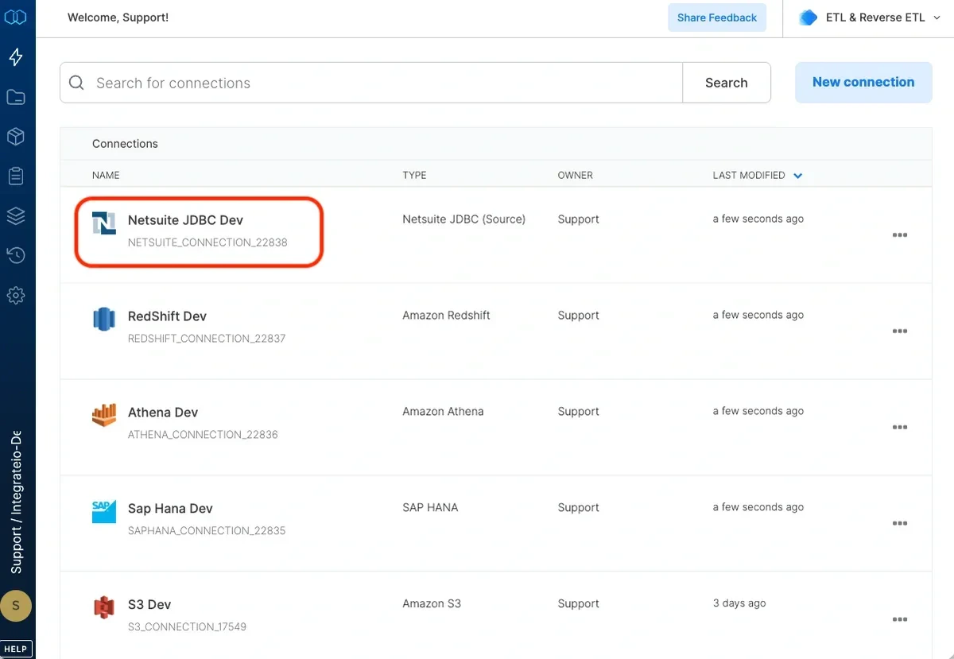Click the New connection button
This screenshot has width=954, height=659.
click(x=863, y=82)
